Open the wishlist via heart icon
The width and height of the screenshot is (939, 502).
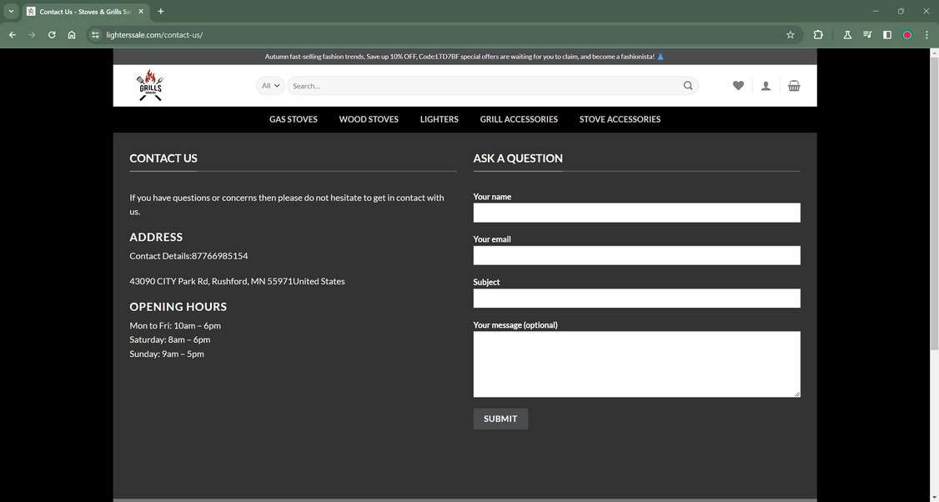pyautogui.click(x=739, y=85)
